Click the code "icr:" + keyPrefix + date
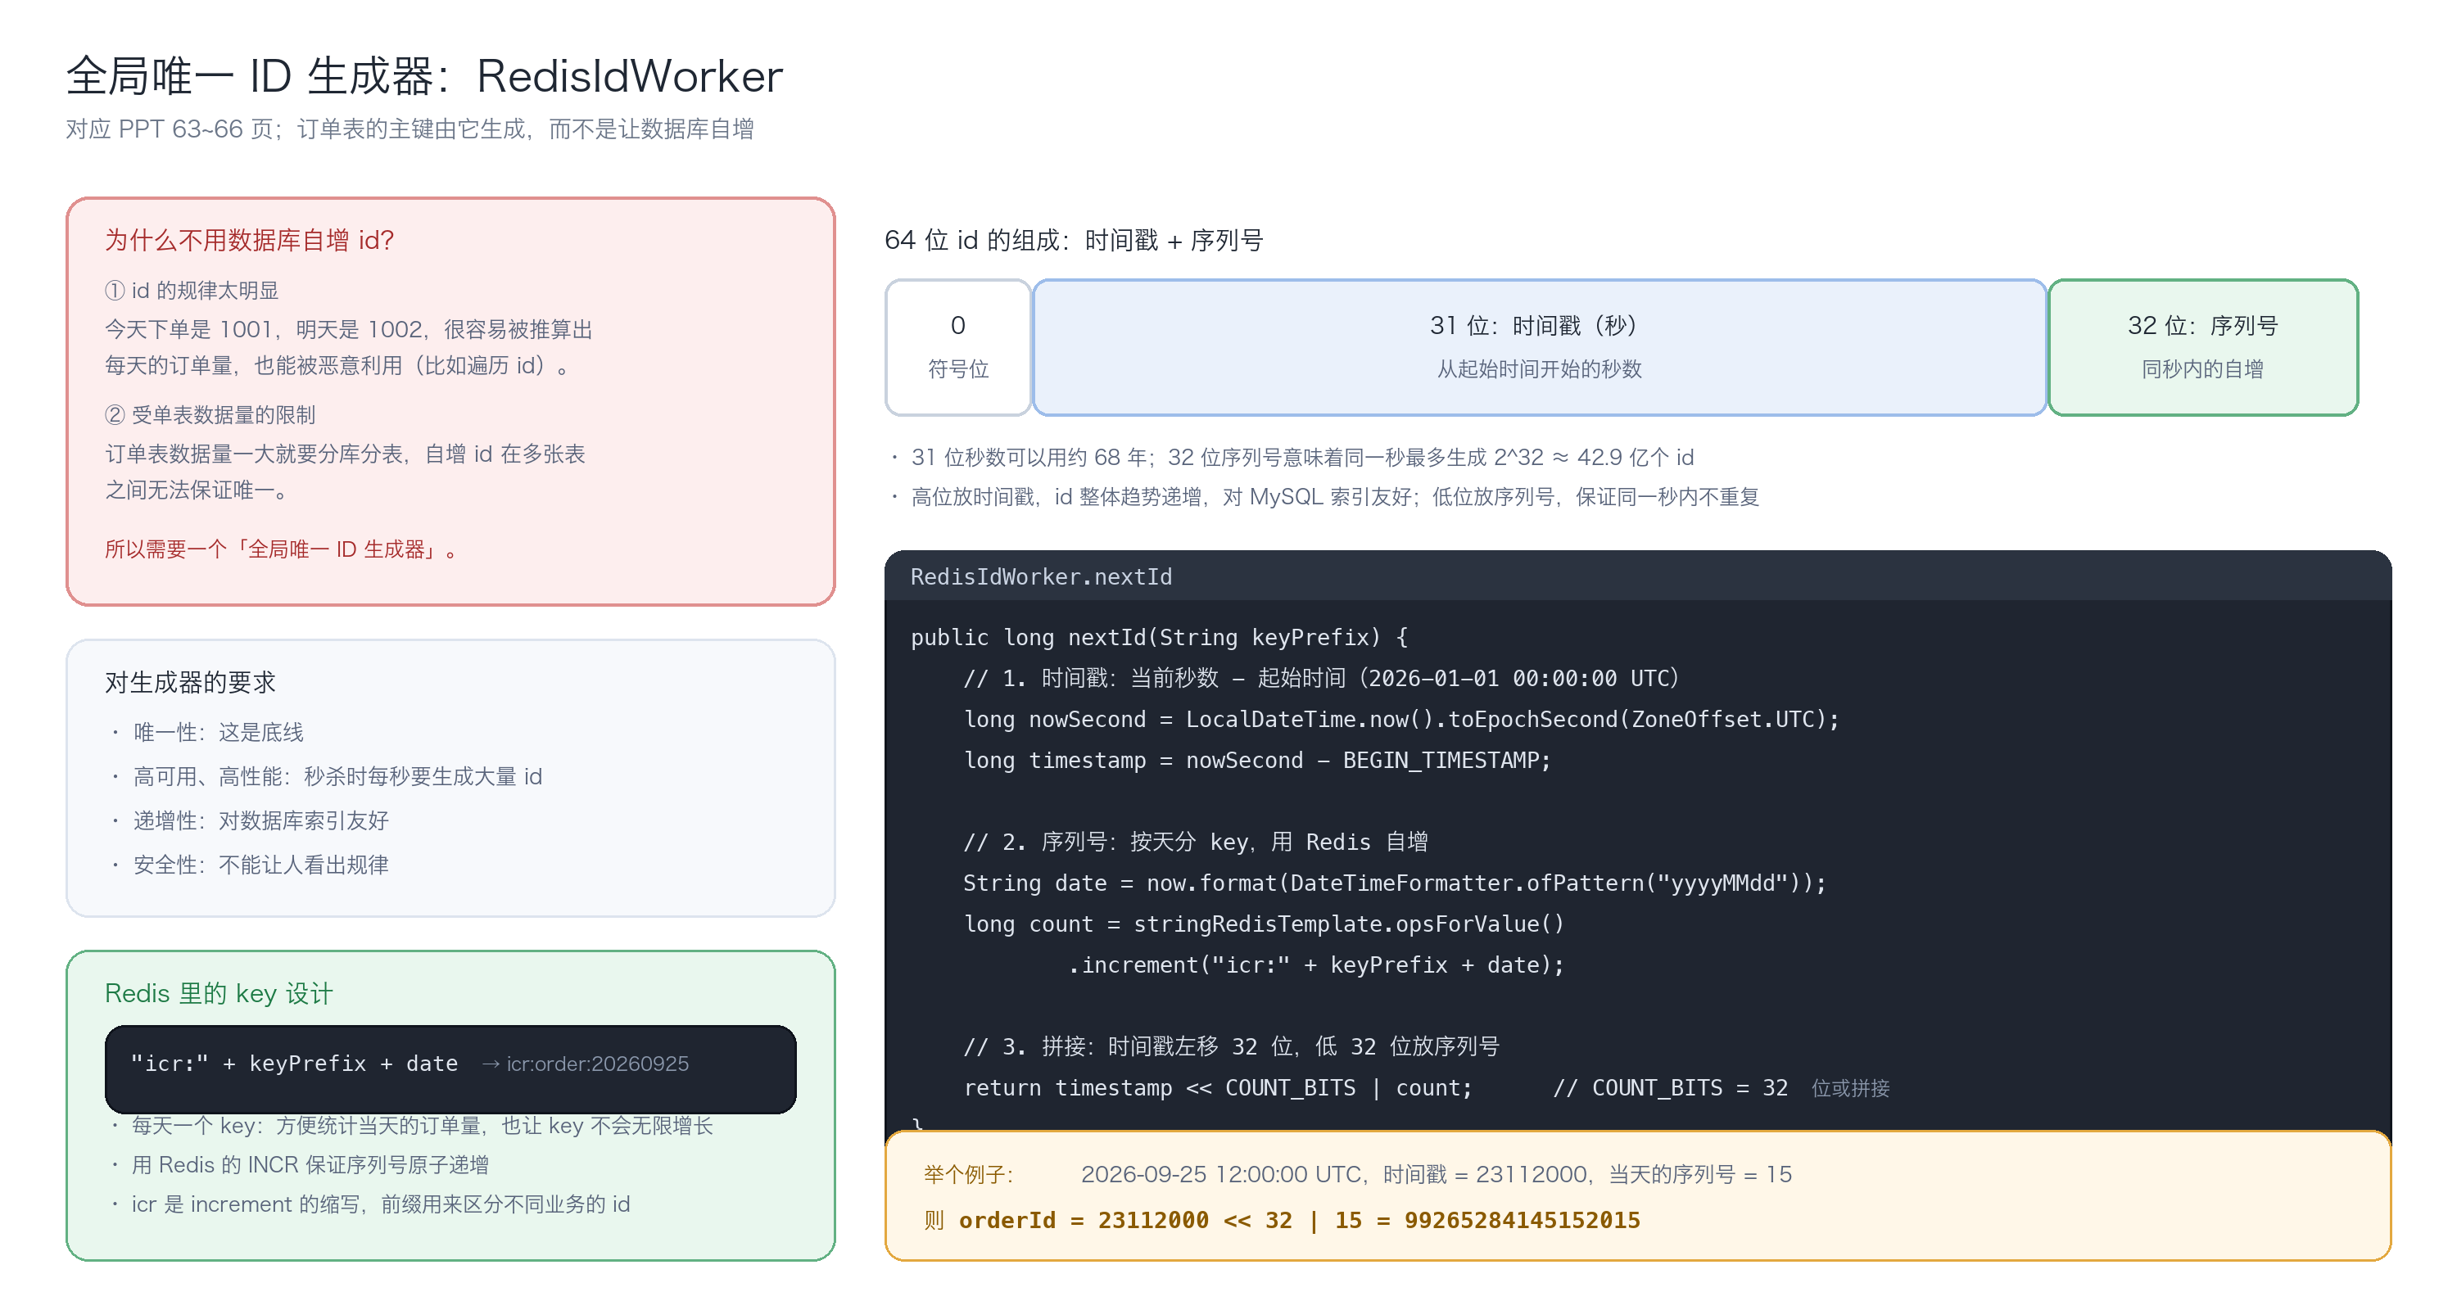 point(294,1063)
